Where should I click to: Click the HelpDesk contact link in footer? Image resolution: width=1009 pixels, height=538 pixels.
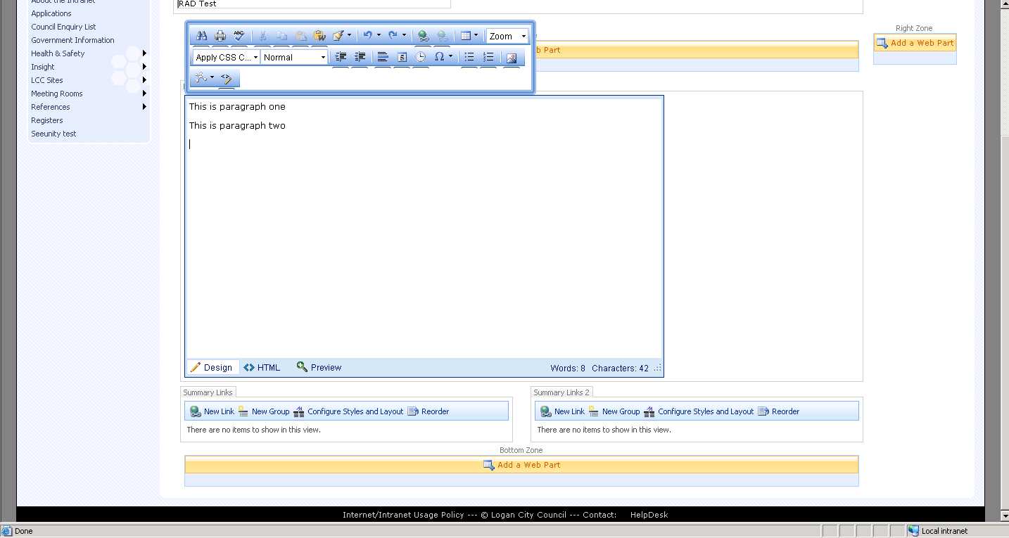tap(649, 515)
